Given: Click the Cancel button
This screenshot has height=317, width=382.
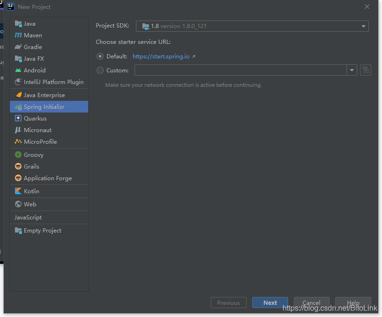Looking at the screenshot, I should click(x=311, y=303).
